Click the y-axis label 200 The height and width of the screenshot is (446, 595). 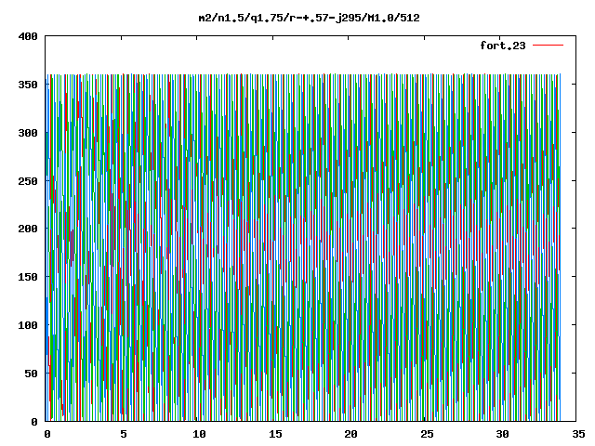coord(28,229)
